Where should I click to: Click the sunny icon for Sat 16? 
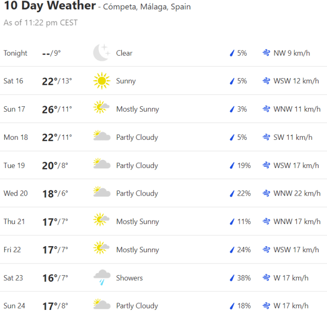(101, 81)
